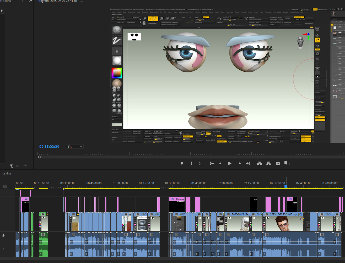Toggle Comparison View in Program monitor
This screenshot has width=345, height=263.
(x=287, y=163)
